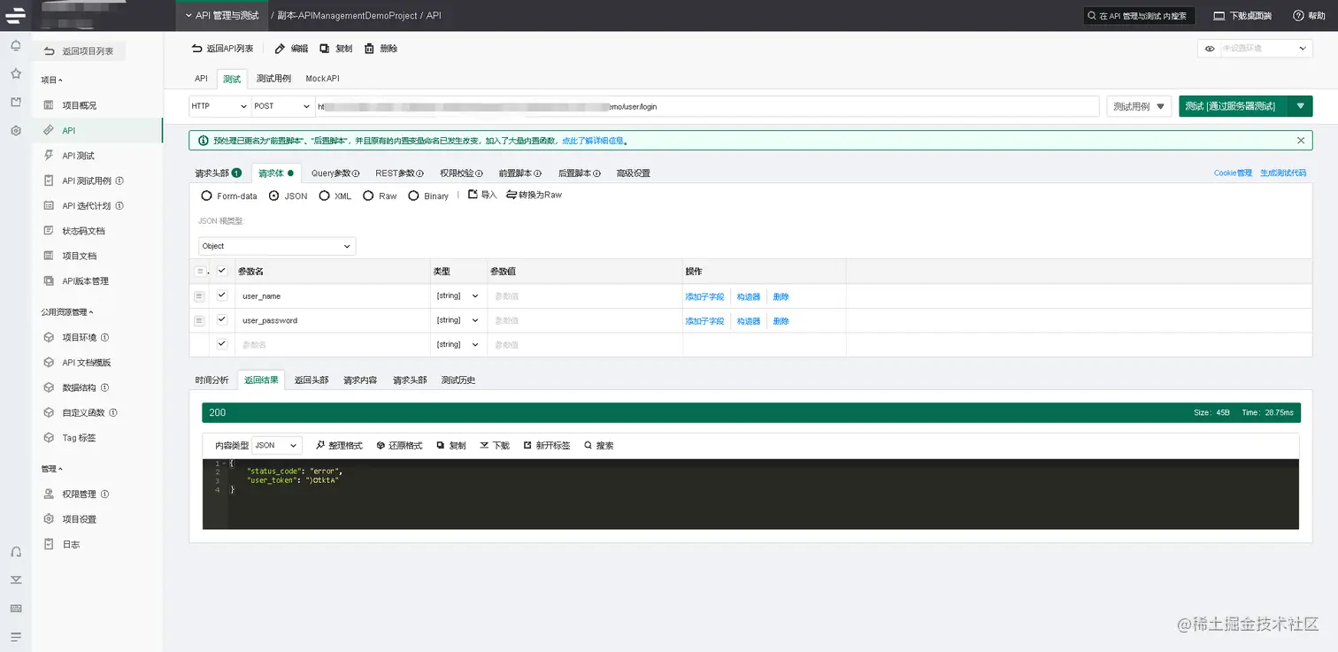Open the favorites star icon
This screenshot has height=652, width=1338.
coord(16,74)
